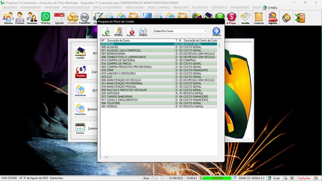This screenshot has width=322, height=181.
Task: Open the FINANCEIRO menu
Action: [x=181, y=8]
